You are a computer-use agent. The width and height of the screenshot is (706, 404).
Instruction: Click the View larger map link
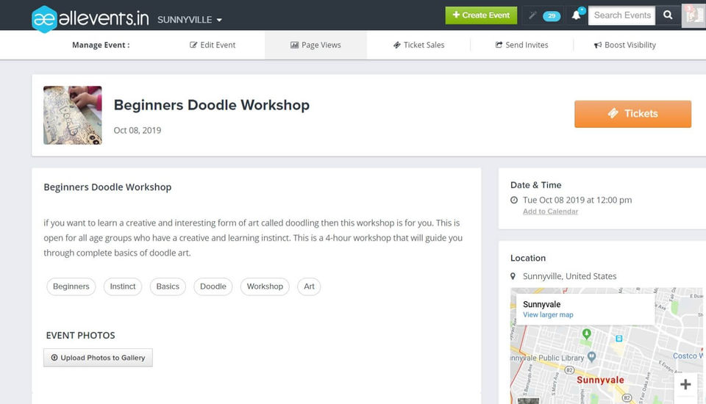point(548,315)
